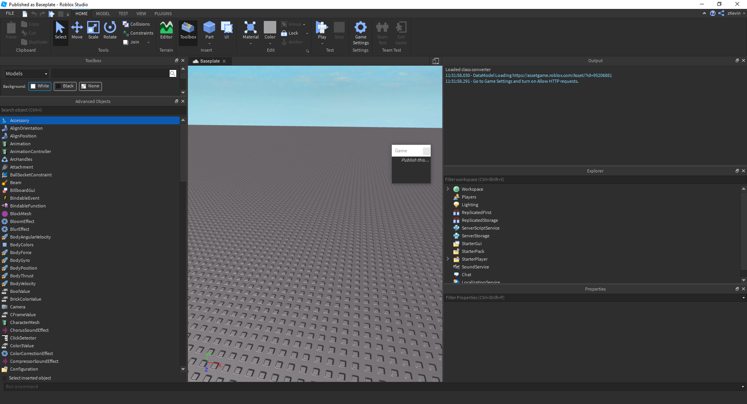Viewport: 747px width, 404px height.
Task: Click Advanced Objects scrollbar down arrow
Action: pos(183,369)
